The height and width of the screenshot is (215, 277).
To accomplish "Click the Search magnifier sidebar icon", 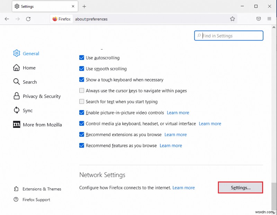I will pyautogui.click(x=16, y=82).
